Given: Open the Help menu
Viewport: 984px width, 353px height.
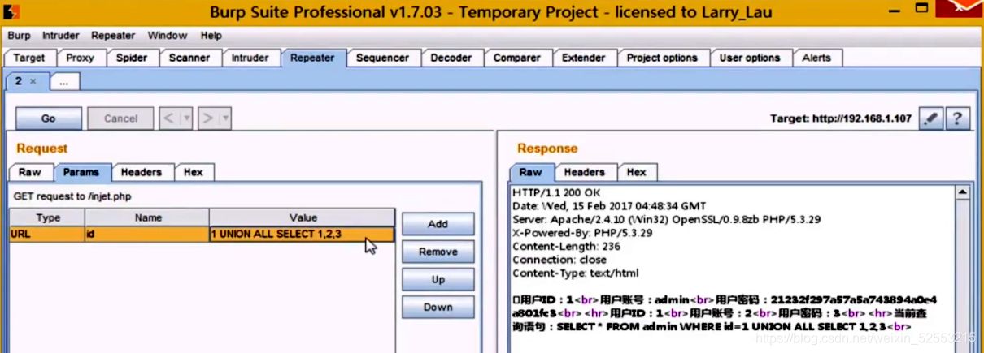Looking at the screenshot, I should click(211, 36).
